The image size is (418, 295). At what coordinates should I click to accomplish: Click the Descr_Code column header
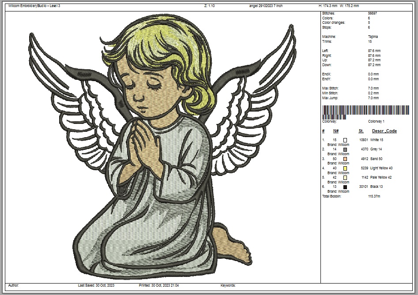click(384, 131)
